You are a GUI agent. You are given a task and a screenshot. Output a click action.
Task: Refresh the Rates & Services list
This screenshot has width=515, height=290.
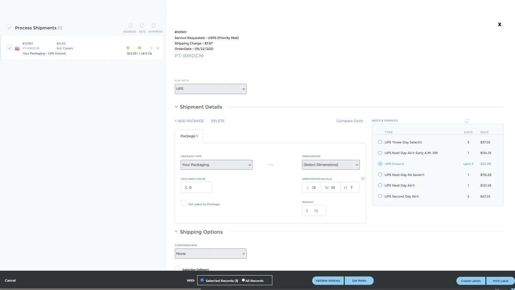(x=467, y=121)
